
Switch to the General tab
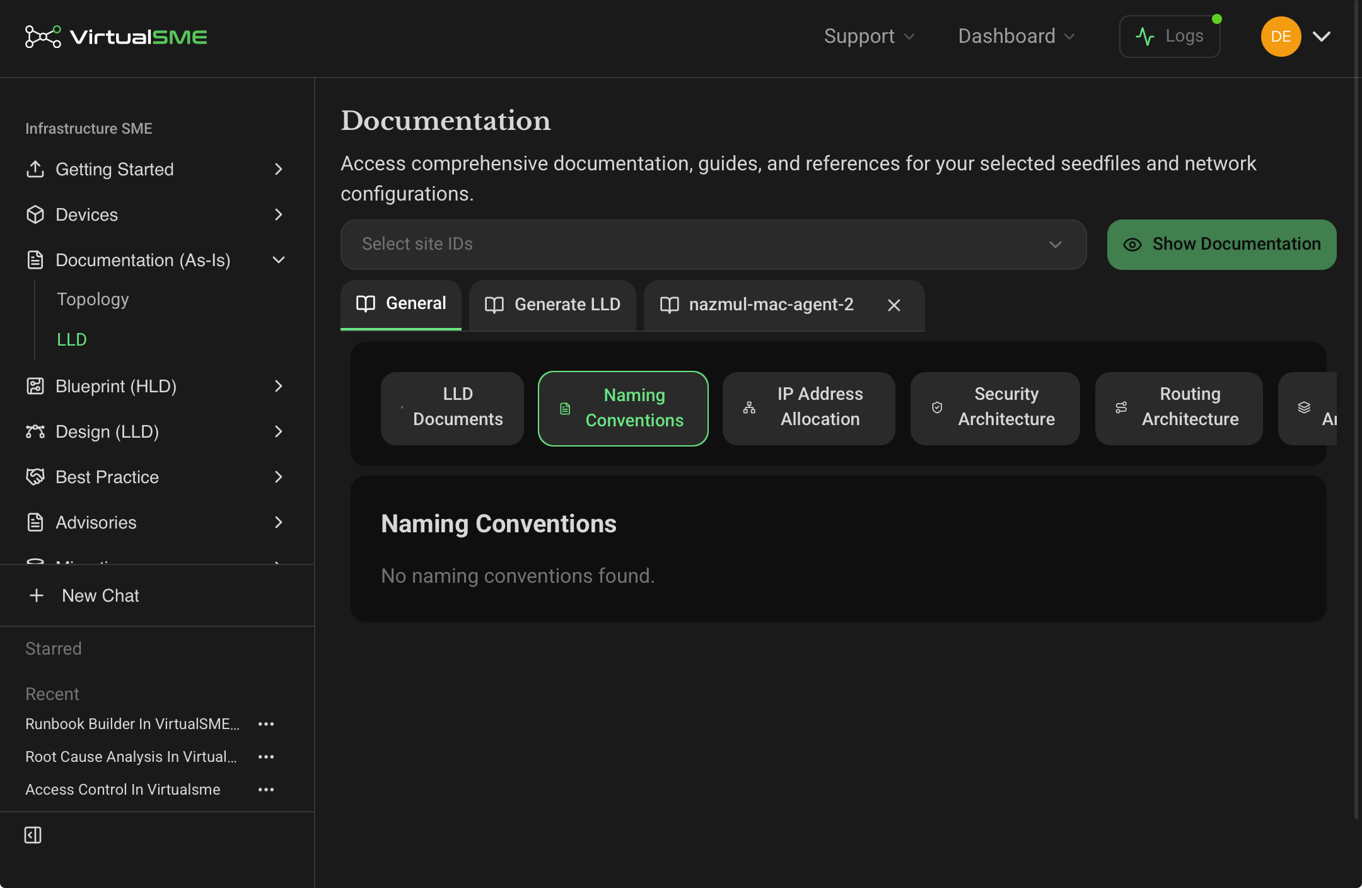click(x=401, y=305)
